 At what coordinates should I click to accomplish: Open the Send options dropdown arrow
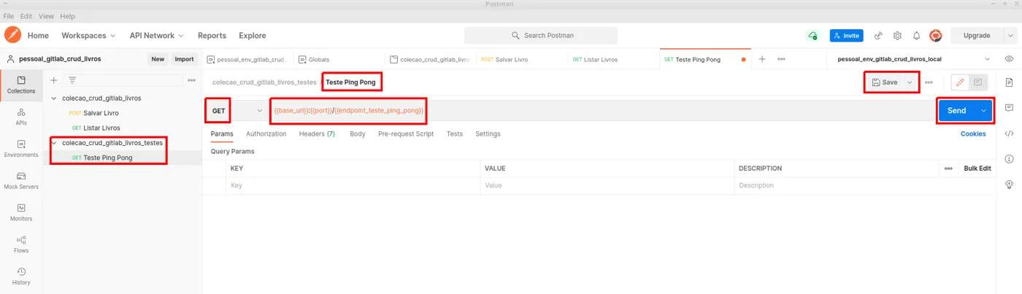pos(984,111)
